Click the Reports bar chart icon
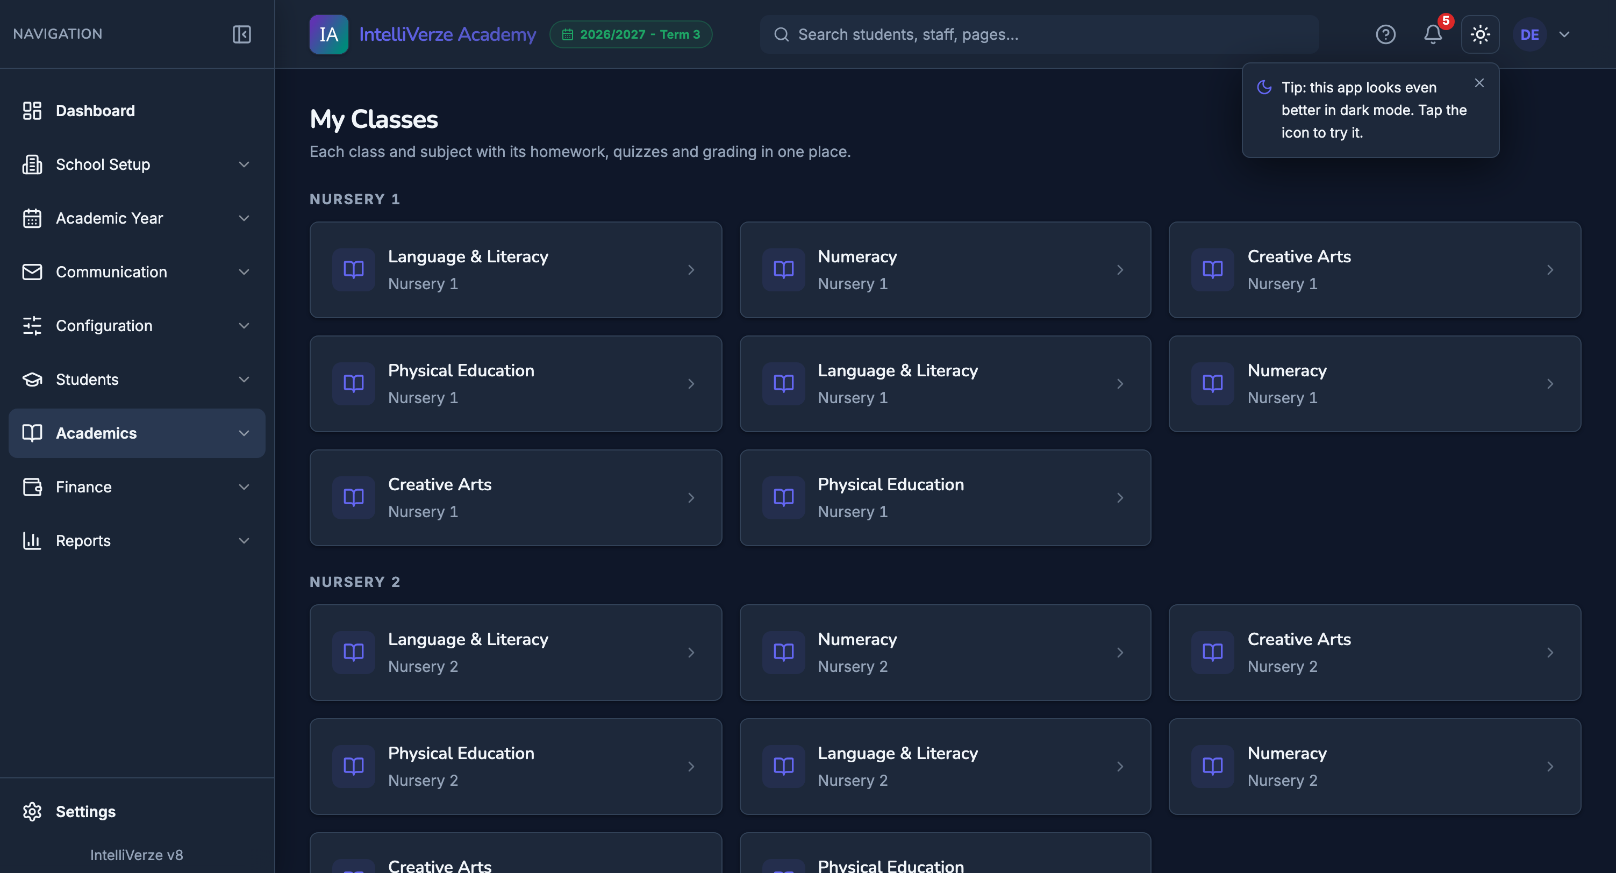 click(x=32, y=541)
